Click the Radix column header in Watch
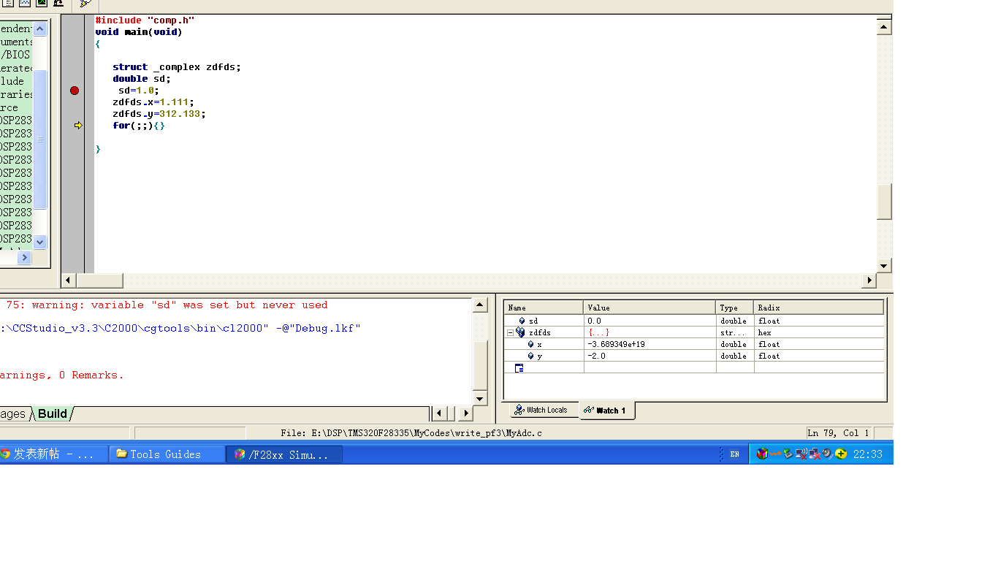 point(818,308)
